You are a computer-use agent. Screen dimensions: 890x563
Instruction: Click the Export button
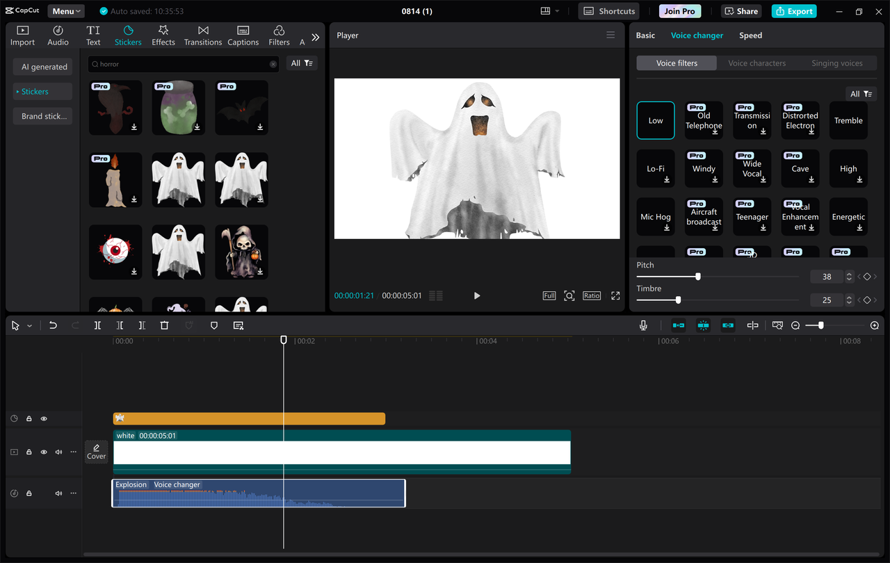[793, 10]
